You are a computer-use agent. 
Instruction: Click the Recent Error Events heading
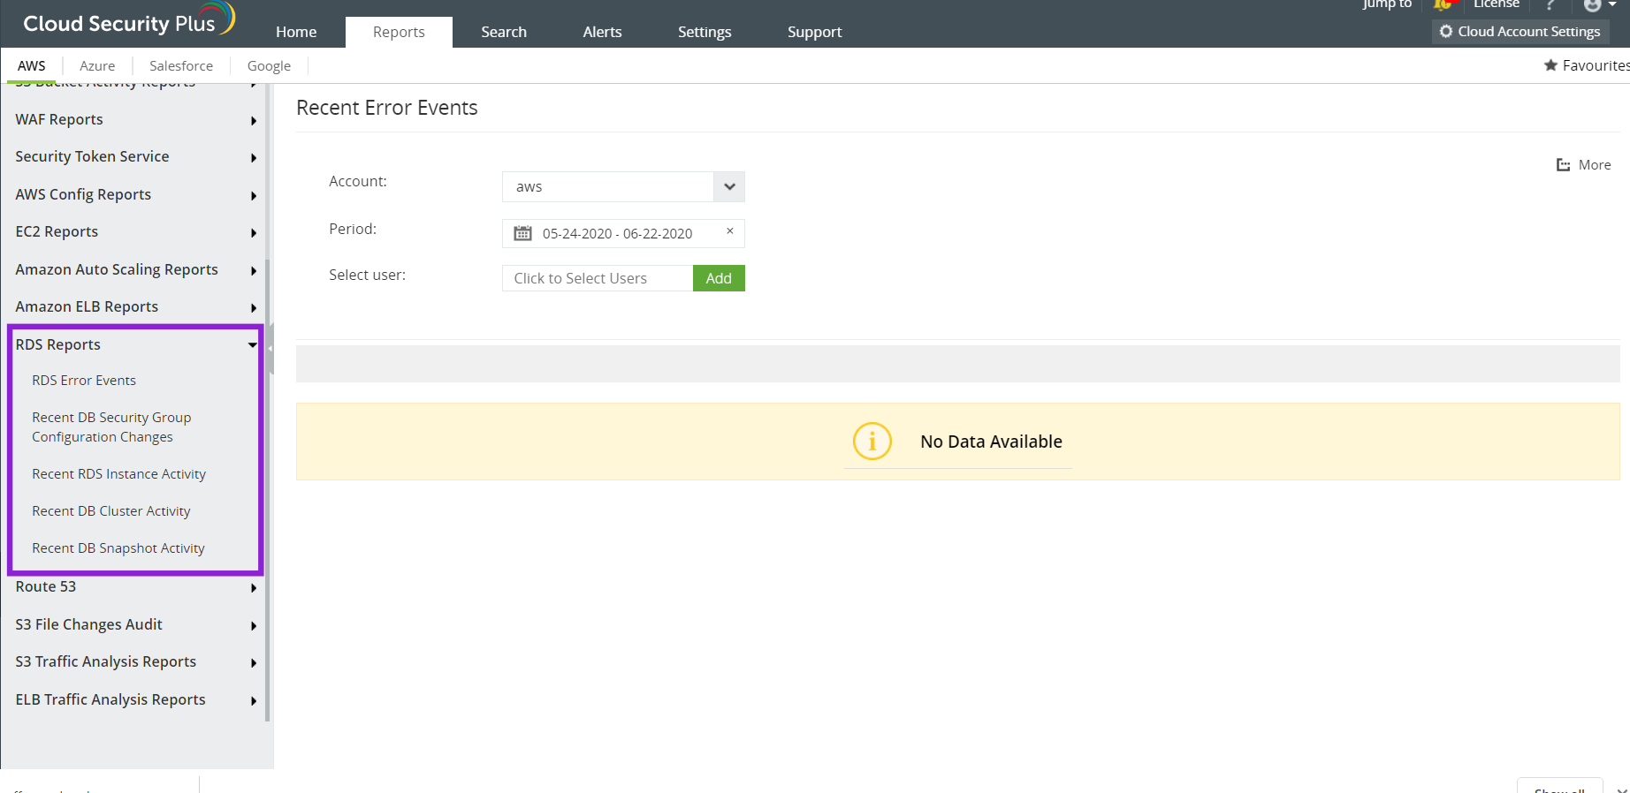387,109
